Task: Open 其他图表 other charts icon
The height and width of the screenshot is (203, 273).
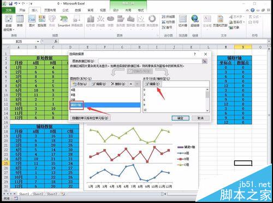Action: pos(152,21)
